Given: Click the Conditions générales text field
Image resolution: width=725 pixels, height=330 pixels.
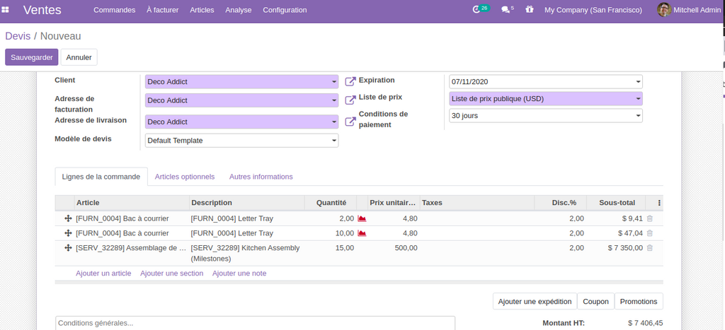Looking at the screenshot, I should [255, 323].
